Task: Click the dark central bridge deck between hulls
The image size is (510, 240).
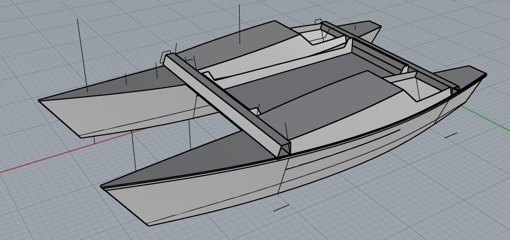Action: (x=301, y=73)
